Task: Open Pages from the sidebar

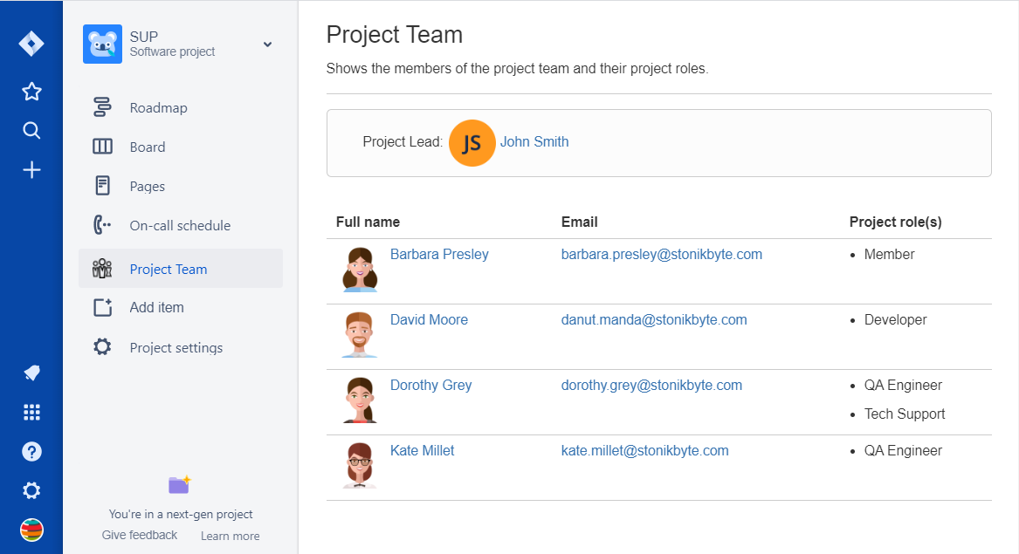Action: [x=147, y=187]
